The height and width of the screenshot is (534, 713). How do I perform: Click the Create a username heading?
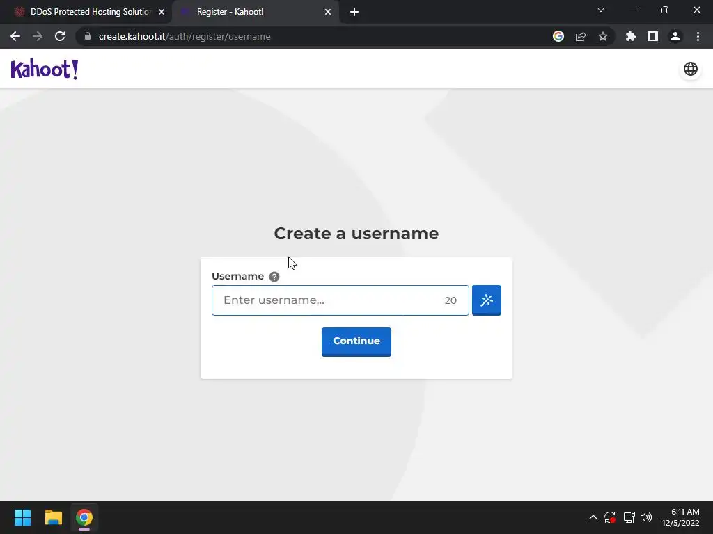coord(356,234)
